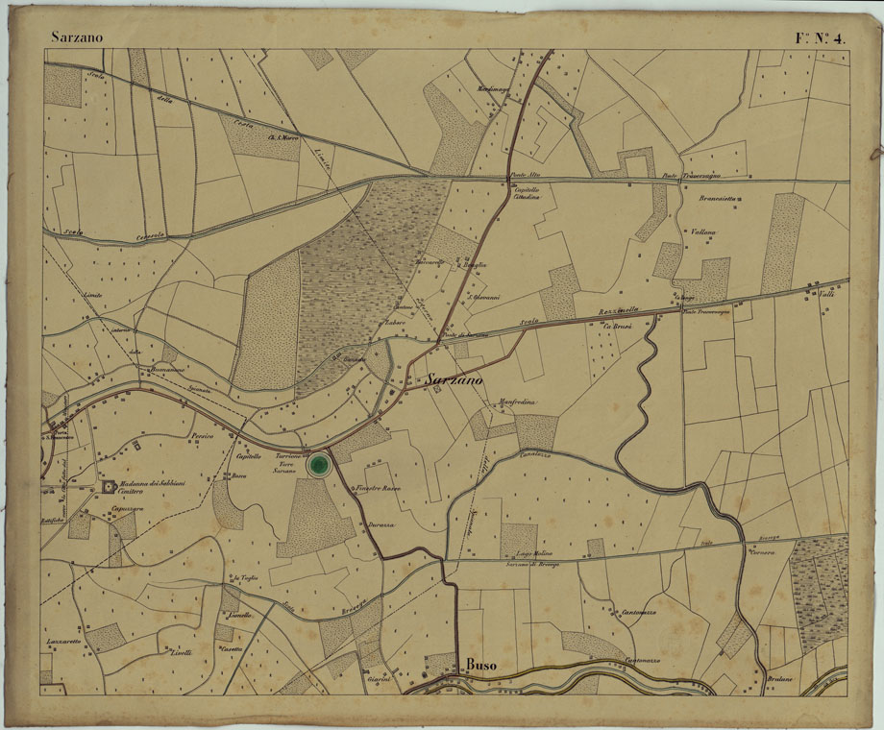Click the 'F. N. 4.' sheet number
The image size is (884, 730).
pyautogui.click(x=821, y=38)
